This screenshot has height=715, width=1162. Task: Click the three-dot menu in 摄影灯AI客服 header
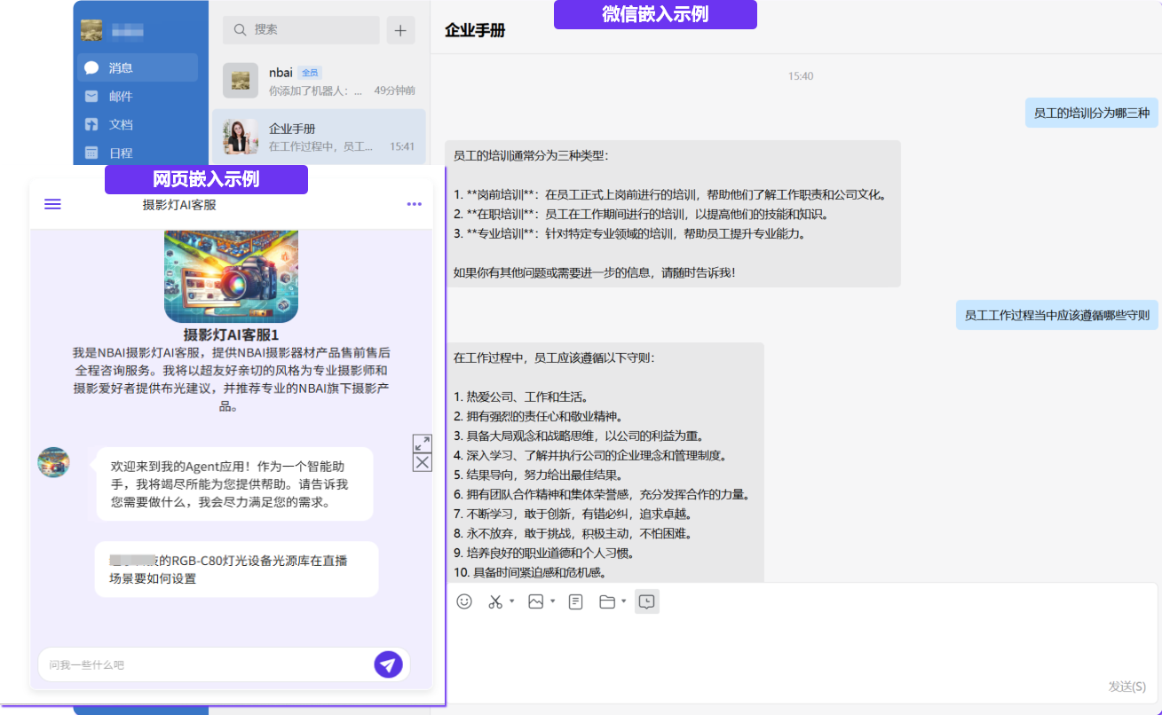point(414,204)
